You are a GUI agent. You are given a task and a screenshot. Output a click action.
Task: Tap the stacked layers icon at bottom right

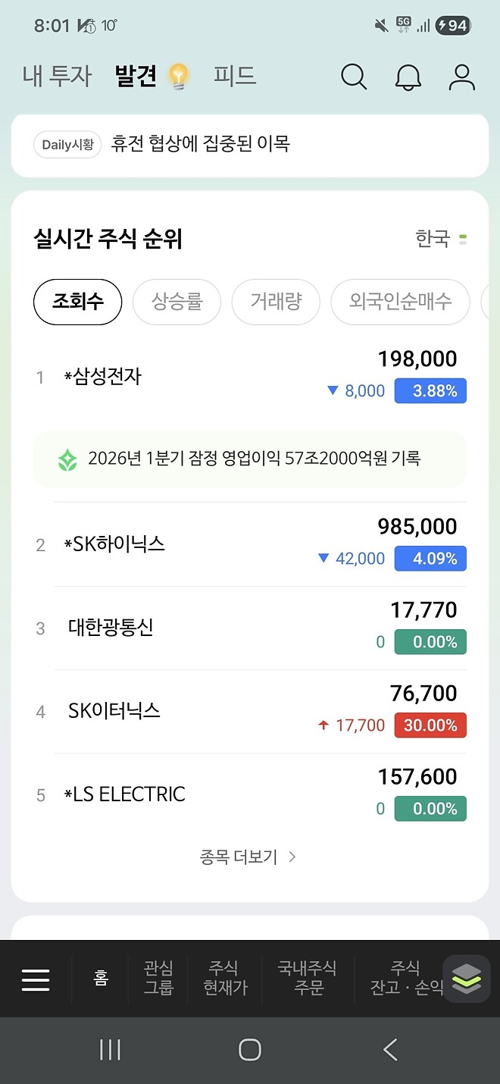pos(467,979)
